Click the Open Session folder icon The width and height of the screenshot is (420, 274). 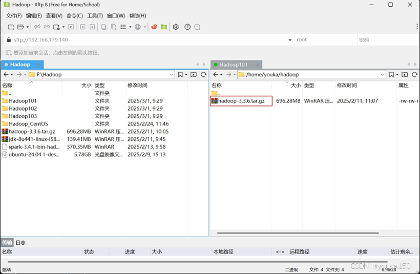click(x=20, y=27)
